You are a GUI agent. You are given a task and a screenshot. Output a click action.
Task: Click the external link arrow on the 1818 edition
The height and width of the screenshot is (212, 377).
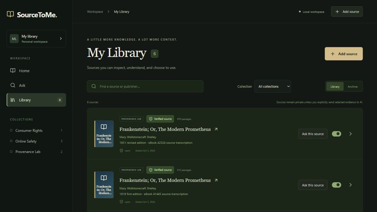pyautogui.click(x=216, y=180)
